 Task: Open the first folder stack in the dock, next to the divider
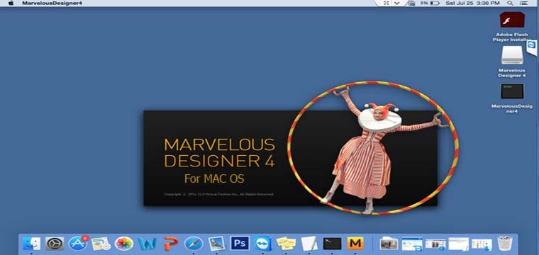[x=389, y=244]
